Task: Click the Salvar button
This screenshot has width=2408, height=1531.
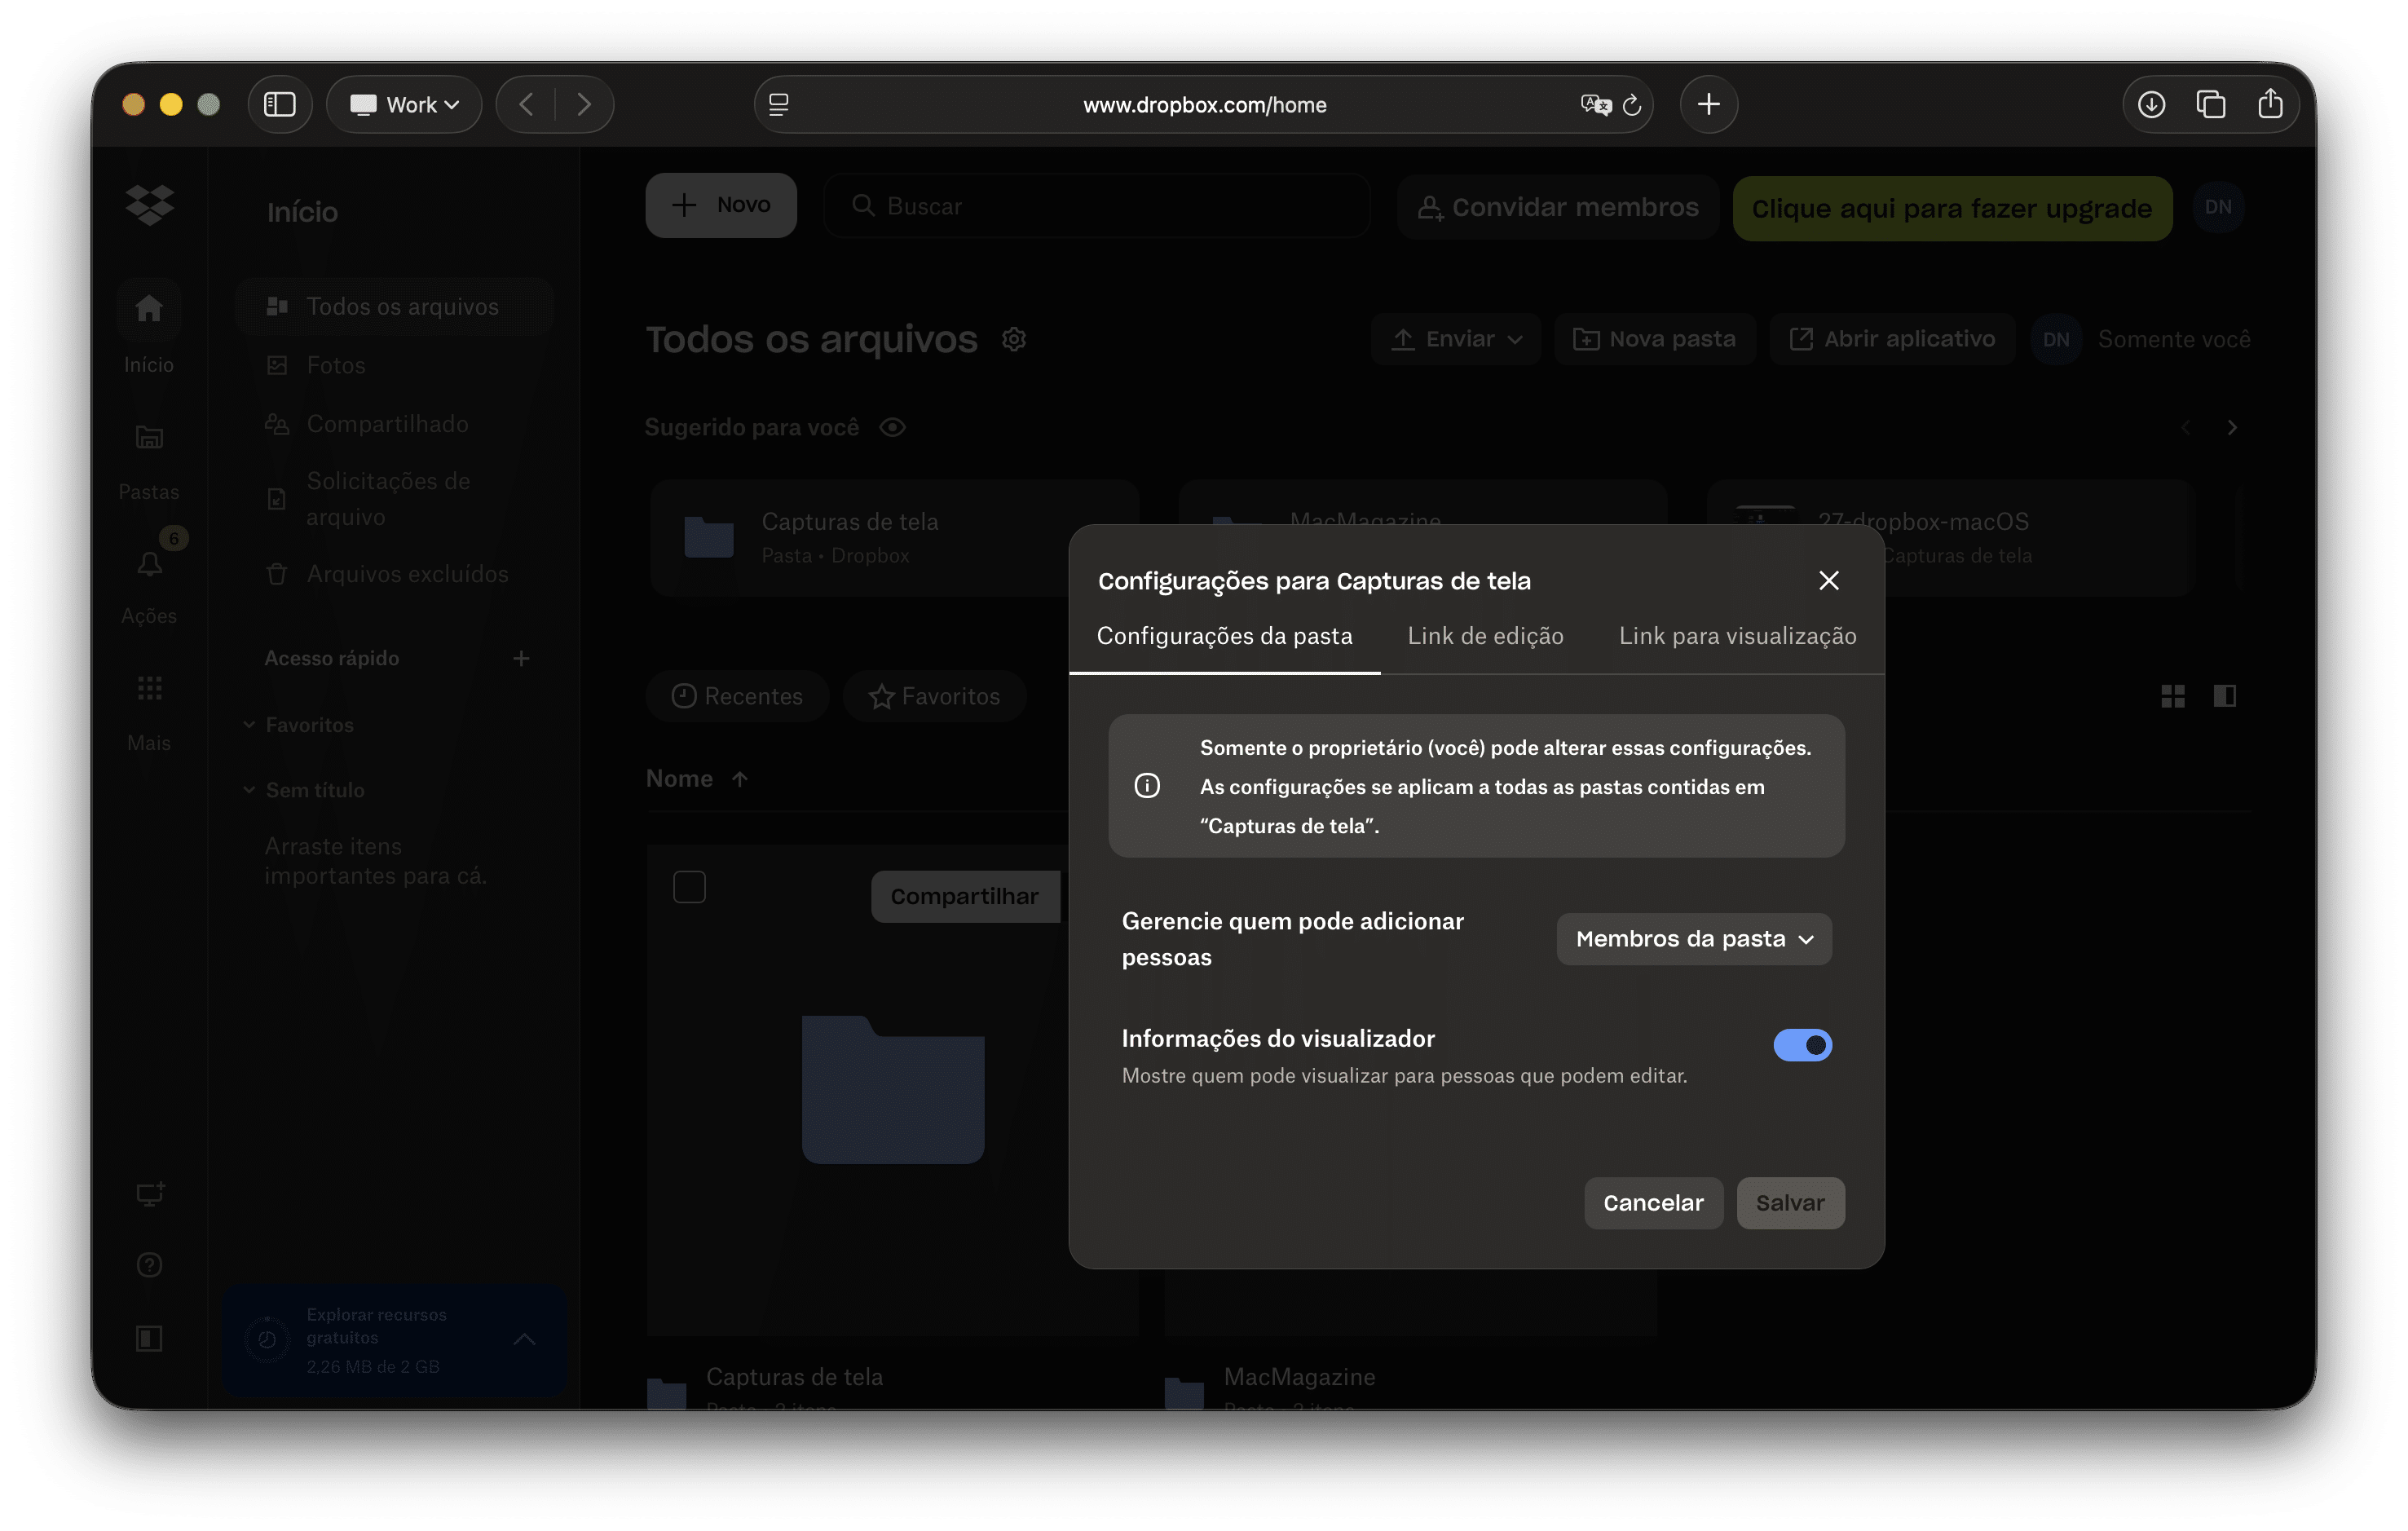Action: [x=1789, y=1203]
